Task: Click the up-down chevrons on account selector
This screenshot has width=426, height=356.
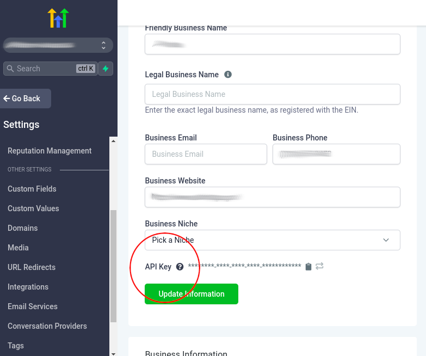Action: pyautogui.click(x=103, y=45)
